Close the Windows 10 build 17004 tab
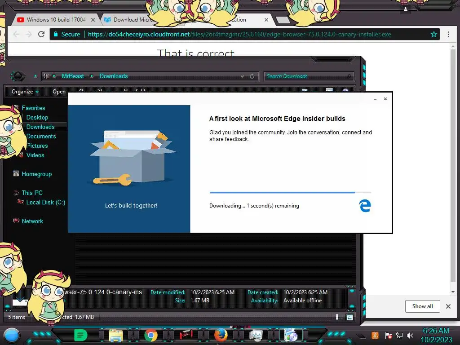460x345 pixels. pos(93,20)
